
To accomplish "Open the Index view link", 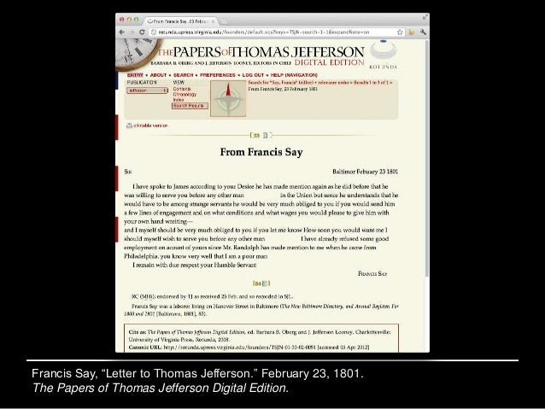I will [x=179, y=100].
